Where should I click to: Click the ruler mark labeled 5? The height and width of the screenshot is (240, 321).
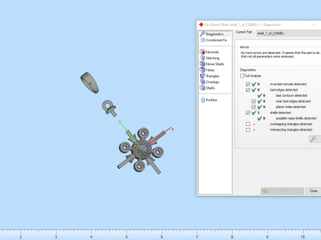click(126, 237)
